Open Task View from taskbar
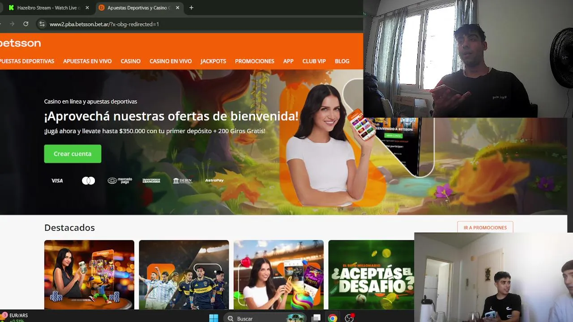 (316, 318)
